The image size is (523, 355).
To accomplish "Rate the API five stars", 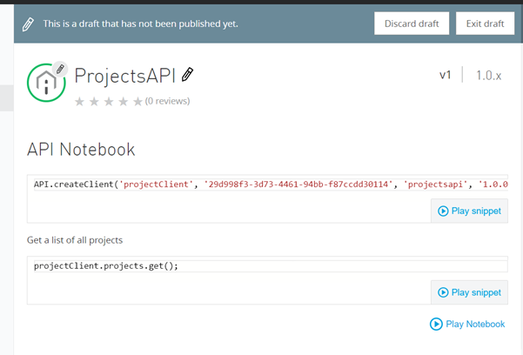I will tap(137, 102).
